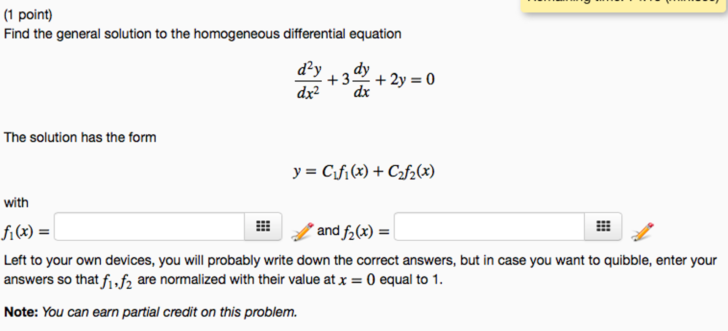Select the keypad grid icon beside the first answer box
Image resolution: width=728 pixels, height=331 pixels.
(x=263, y=226)
